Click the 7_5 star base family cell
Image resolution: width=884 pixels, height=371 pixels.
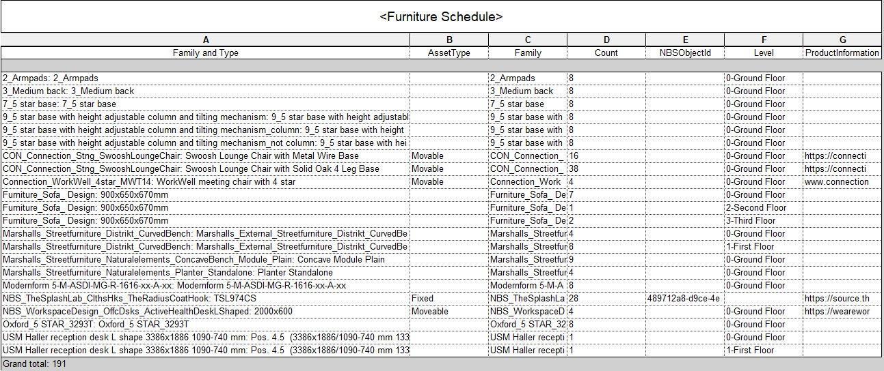(x=528, y=104)
